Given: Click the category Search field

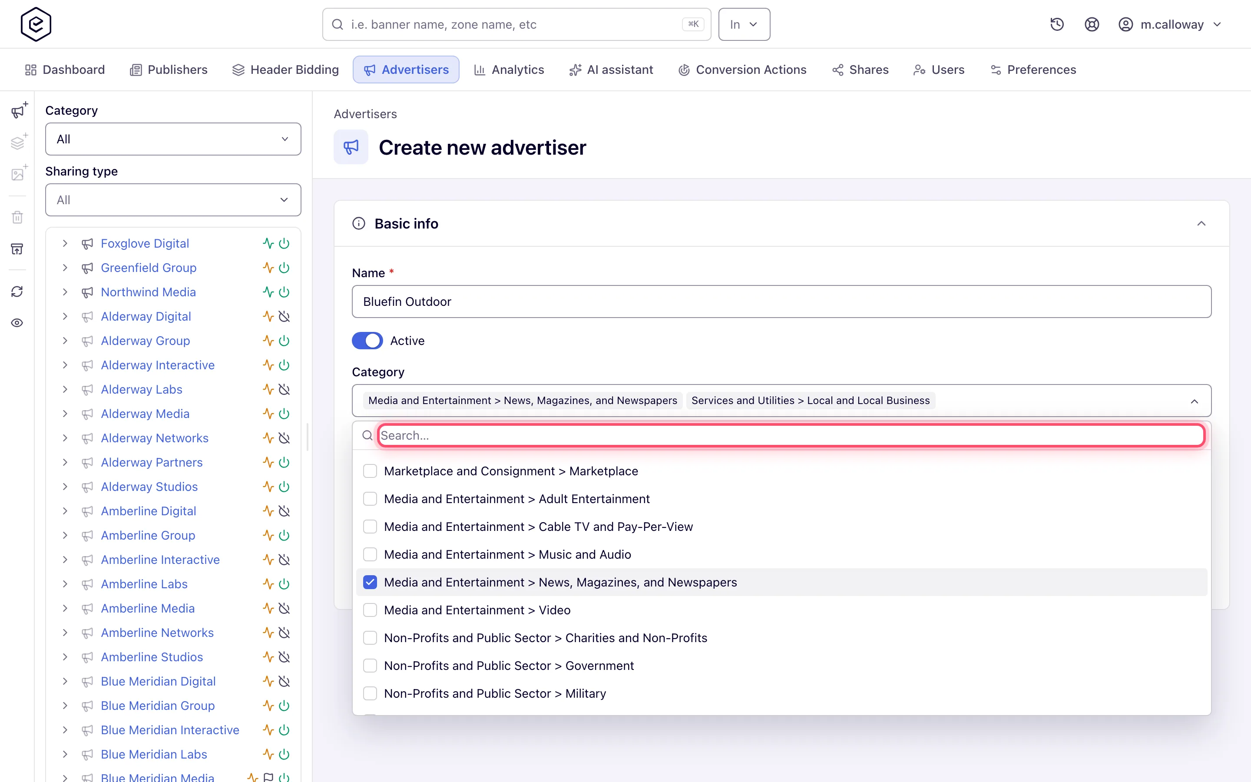Looking at the screenshot, I should click(791, 435).
